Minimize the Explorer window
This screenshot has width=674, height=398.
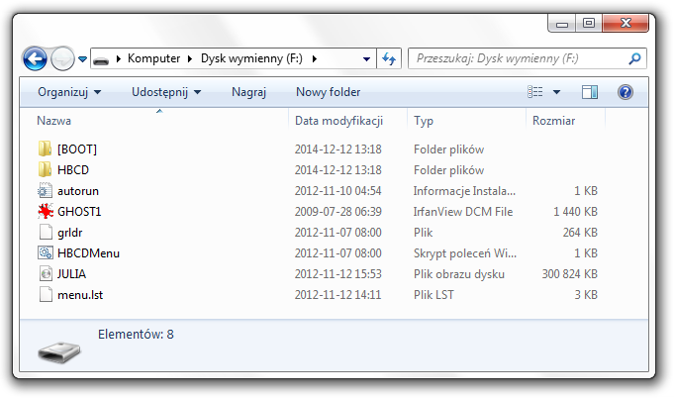562,24
